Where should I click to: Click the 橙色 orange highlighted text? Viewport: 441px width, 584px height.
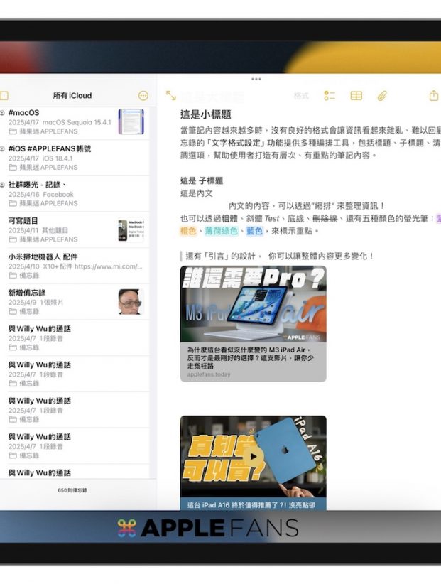coord(189,231)
